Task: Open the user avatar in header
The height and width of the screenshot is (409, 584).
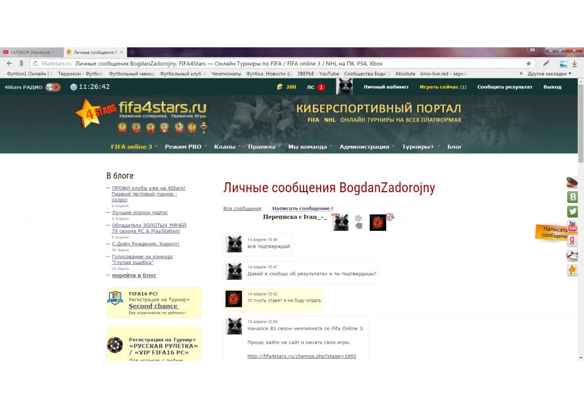Action: [345, 86]
